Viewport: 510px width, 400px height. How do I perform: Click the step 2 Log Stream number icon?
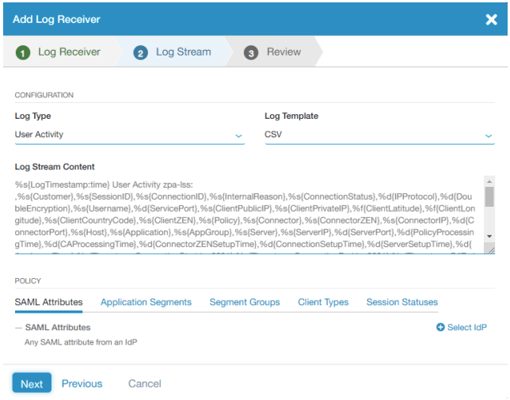pos(141,53)
